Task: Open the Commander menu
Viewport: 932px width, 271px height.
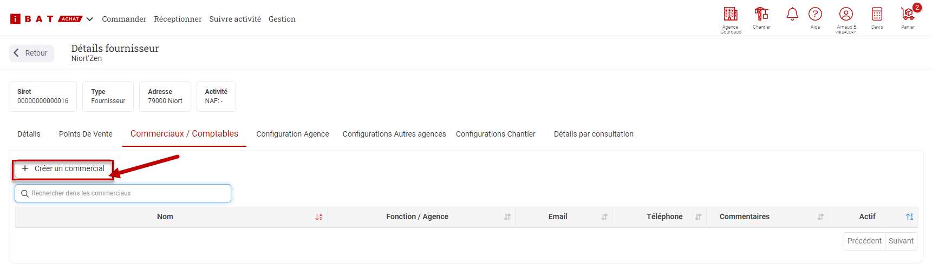Action: pyautogui.click(x=124, y=19)
